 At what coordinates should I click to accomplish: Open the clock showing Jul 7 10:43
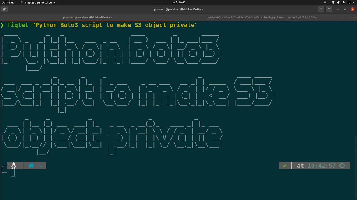[x=178, y=2]
